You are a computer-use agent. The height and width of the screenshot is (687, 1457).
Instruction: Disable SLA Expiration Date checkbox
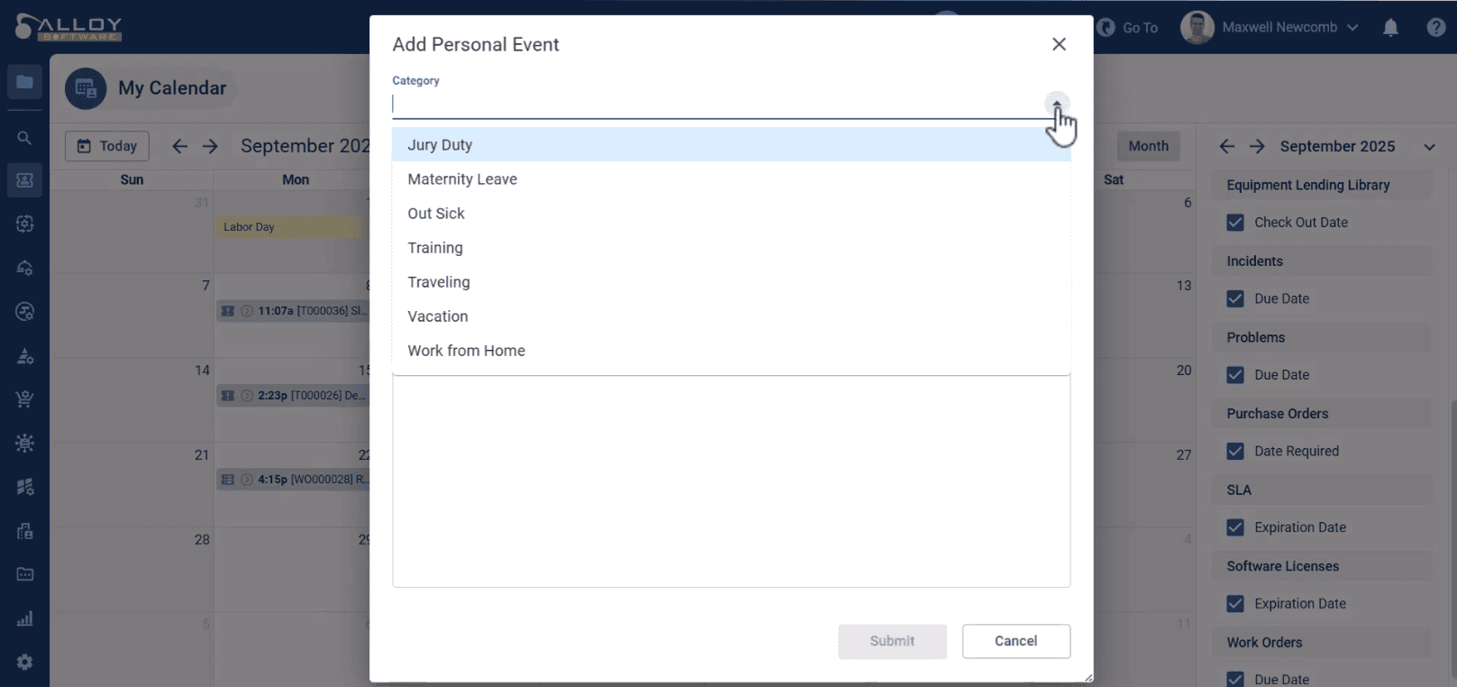[x=1235, y=527]
